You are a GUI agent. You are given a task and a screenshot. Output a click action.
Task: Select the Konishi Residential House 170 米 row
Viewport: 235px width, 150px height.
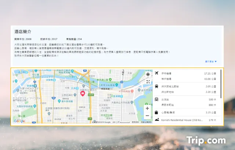(x=187, y=120)
